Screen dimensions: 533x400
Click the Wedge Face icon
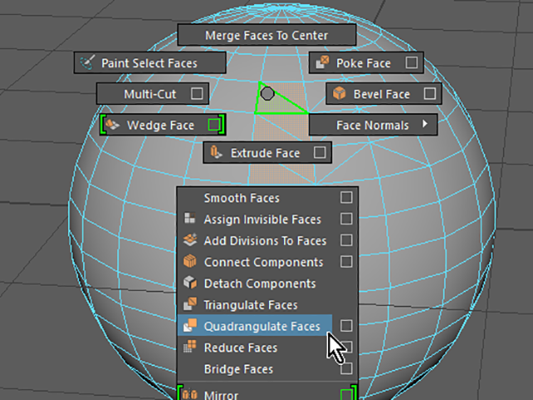[x=112, y=125]
